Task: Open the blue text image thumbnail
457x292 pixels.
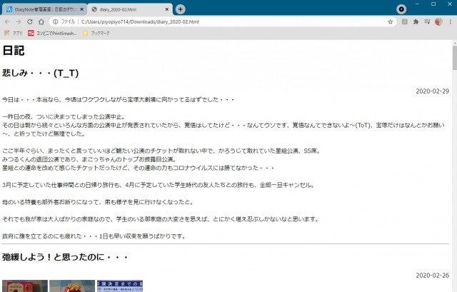Action: (x=120, y=286)
